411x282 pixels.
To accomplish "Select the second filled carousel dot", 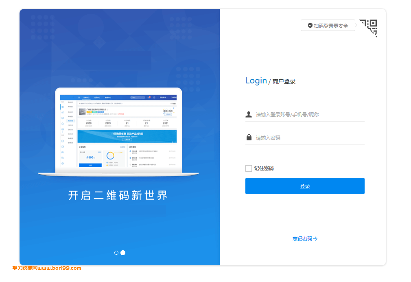I will (123, 253).
